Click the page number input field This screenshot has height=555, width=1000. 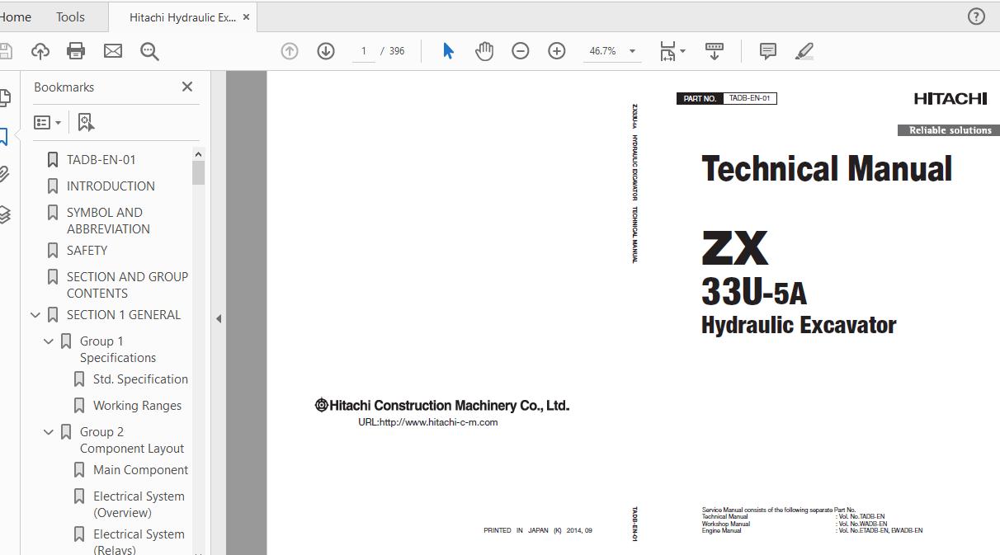coord(363,51)
